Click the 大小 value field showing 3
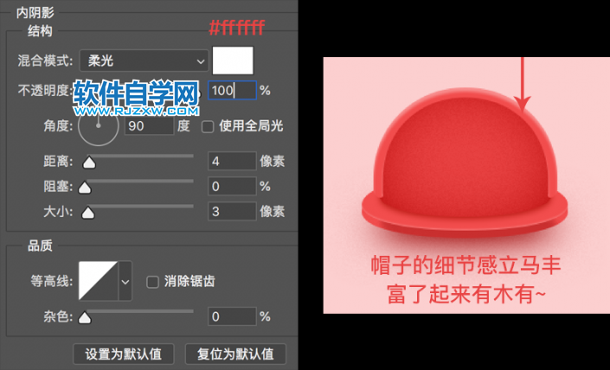The image size is (610, 370). (232, 212)
